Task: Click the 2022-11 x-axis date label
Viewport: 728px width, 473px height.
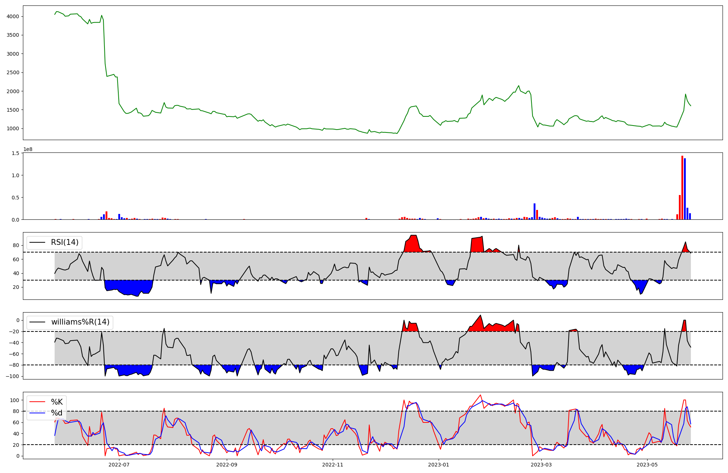Action: point(333,465)
